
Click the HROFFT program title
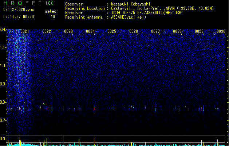(x=23, y=3)
